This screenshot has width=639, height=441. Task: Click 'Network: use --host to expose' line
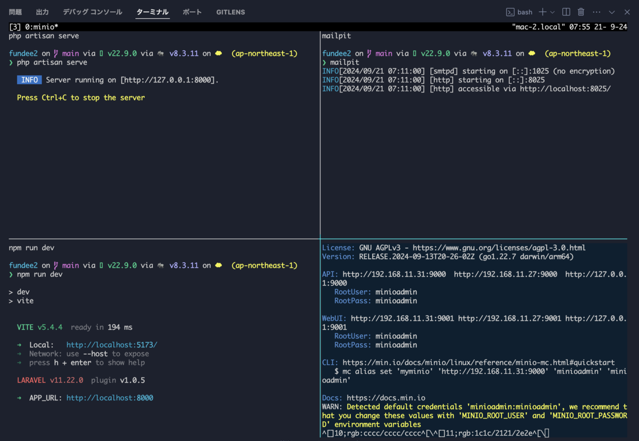[83, 354]
